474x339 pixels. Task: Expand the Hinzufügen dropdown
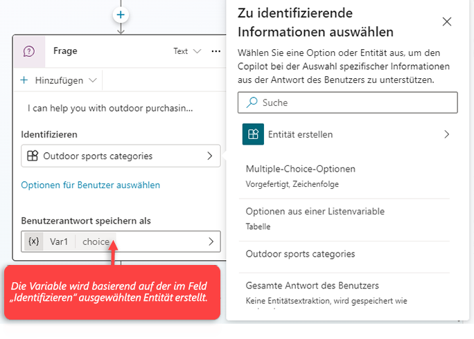coord(59,80)
